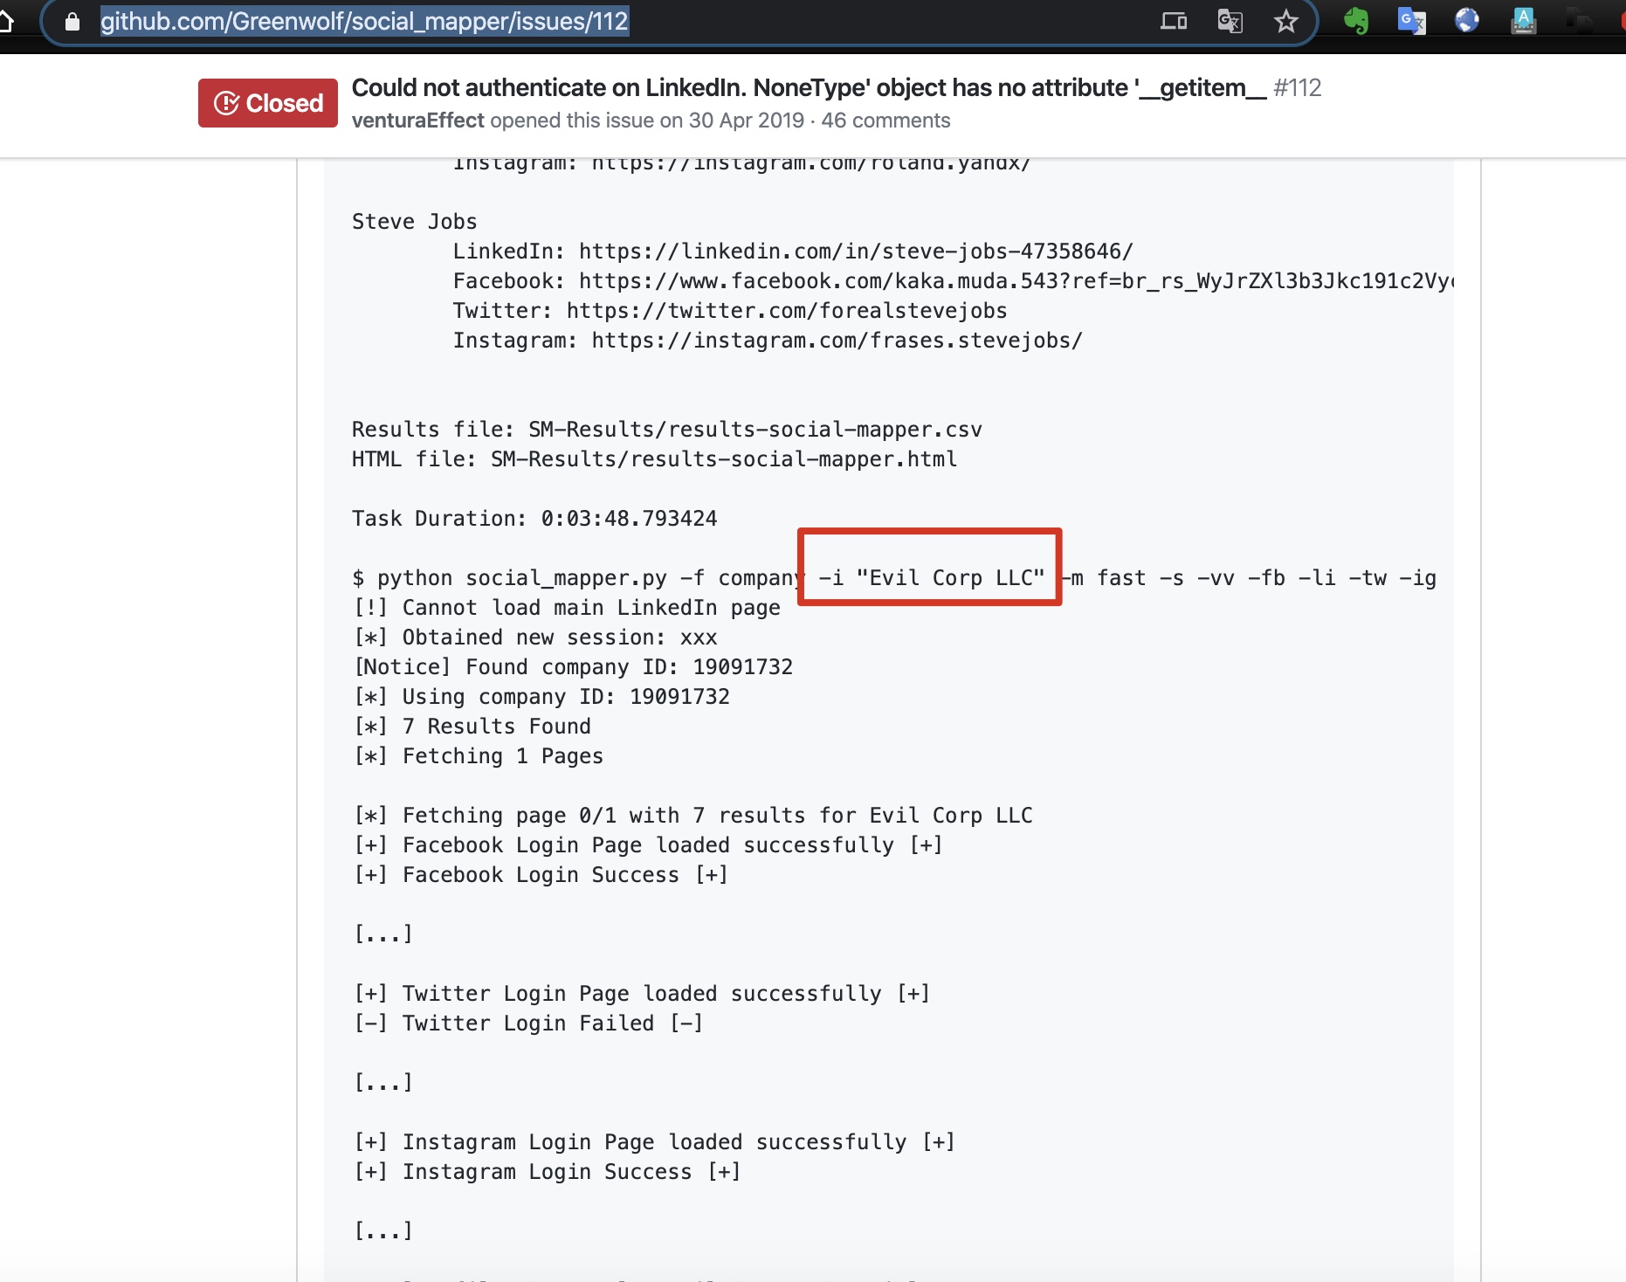1626x1282 pixels.
Task: Click 'Instagram Login Page loaded successfully' line
Action: (654, 1142)
